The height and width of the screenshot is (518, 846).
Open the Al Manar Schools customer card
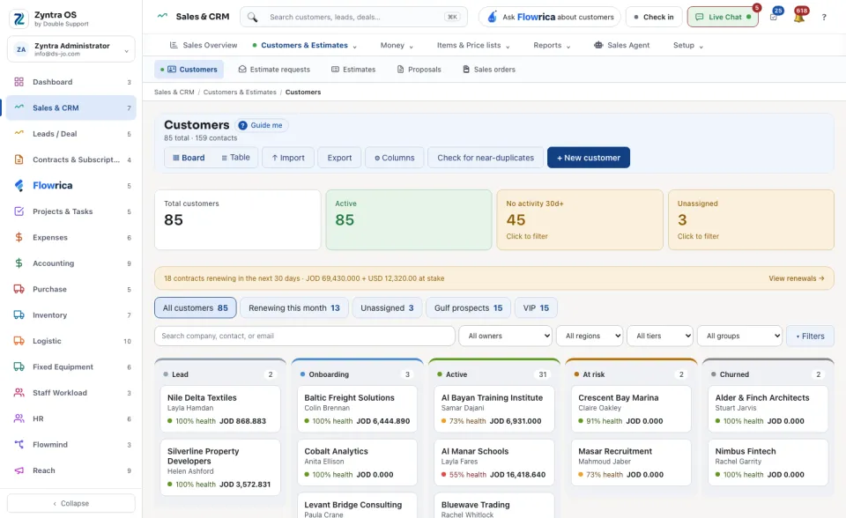coord(494,462)
